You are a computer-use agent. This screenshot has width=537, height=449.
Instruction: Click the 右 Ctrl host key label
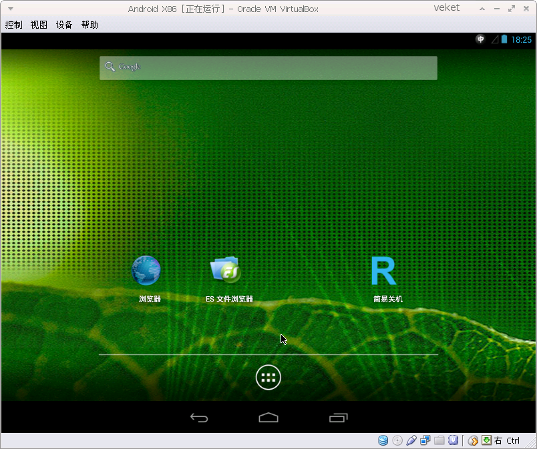pyautogui.click(x=507, y=440)
